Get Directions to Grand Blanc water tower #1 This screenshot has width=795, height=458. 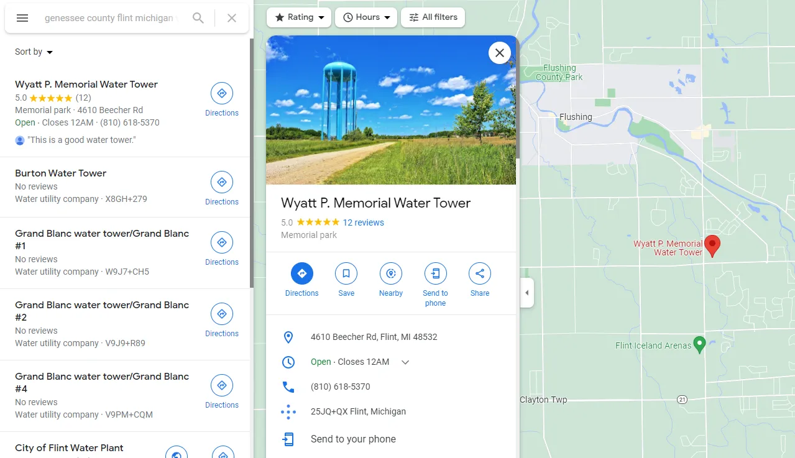[x=222, y=243]
